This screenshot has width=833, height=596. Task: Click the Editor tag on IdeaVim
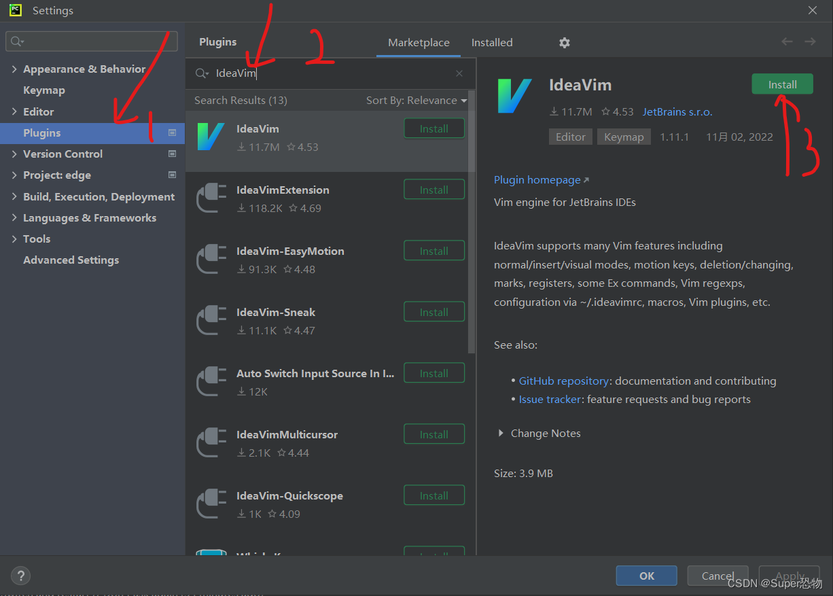[571, 137]
